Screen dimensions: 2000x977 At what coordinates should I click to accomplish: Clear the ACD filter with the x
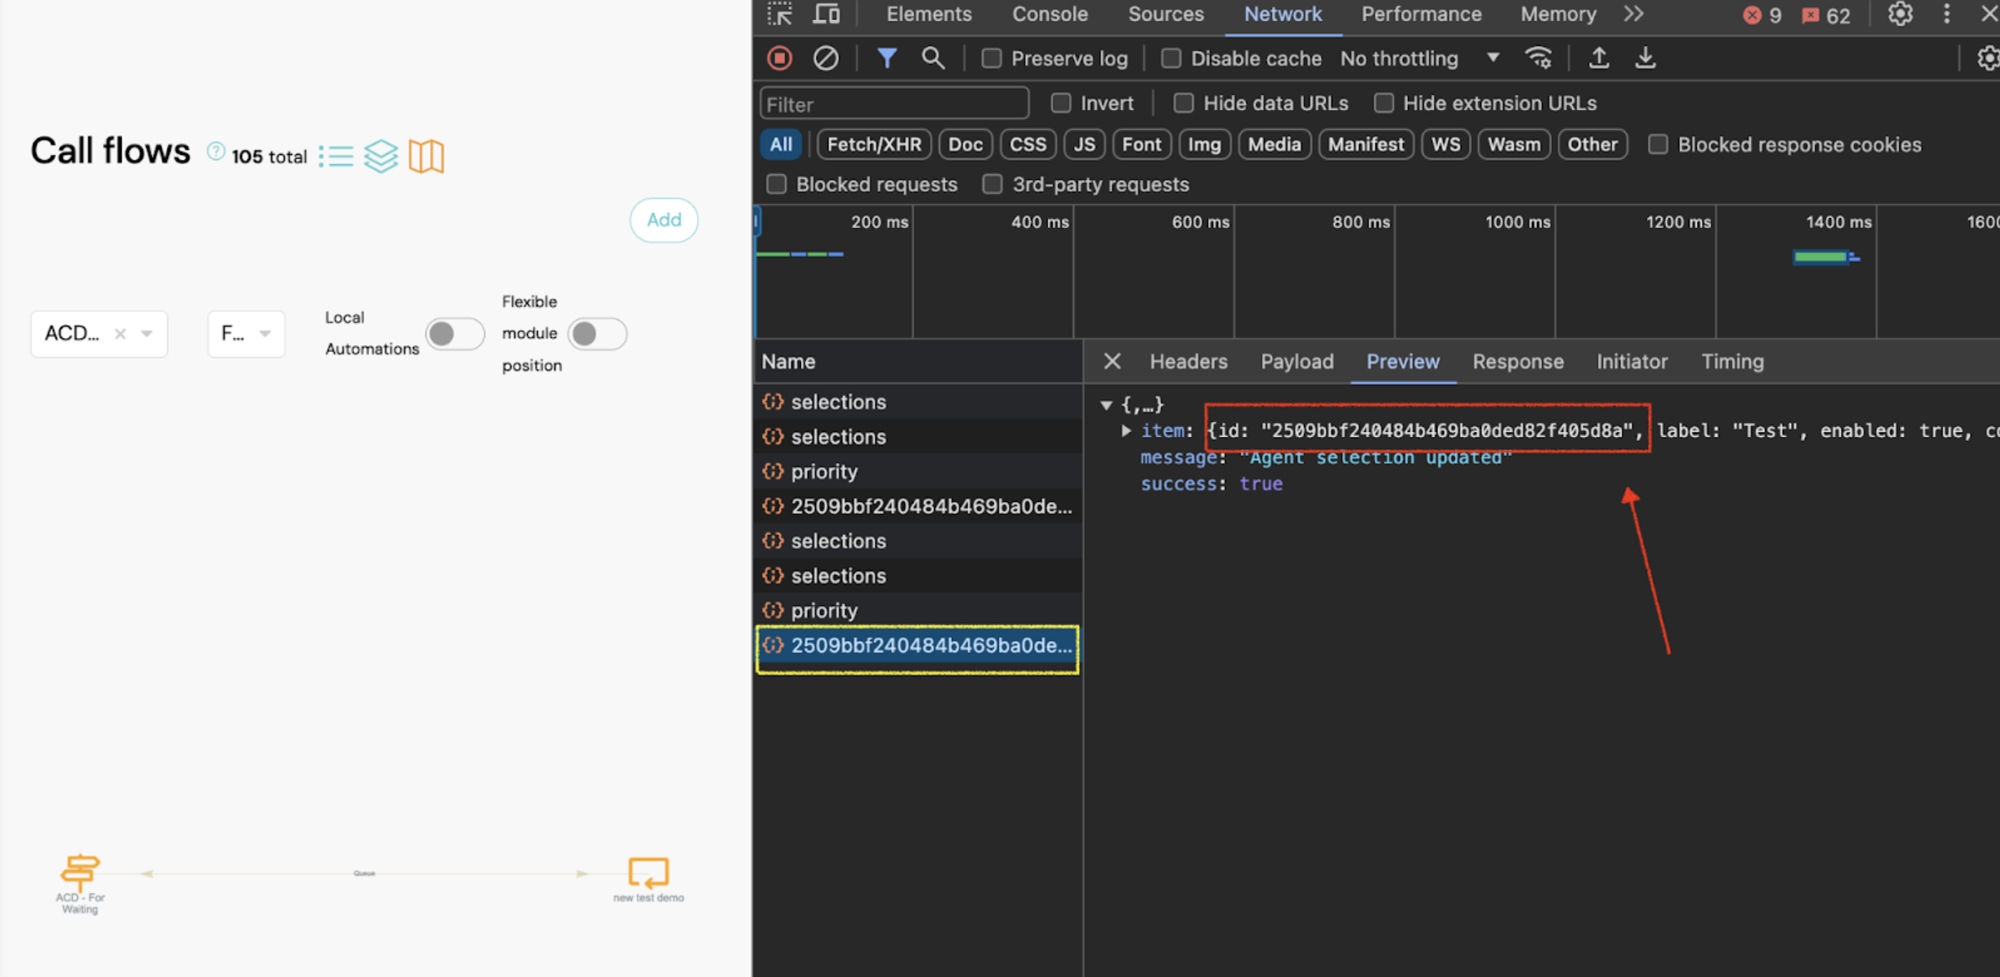point(120,334)
